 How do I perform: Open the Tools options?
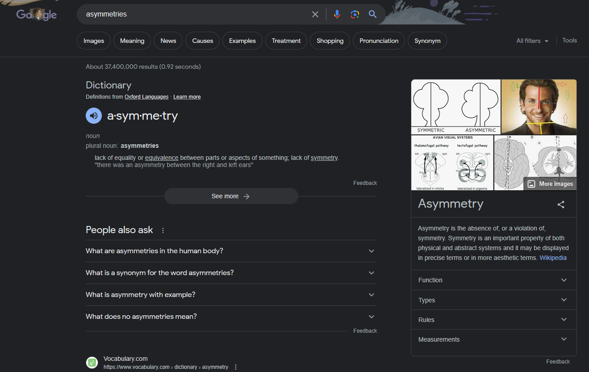click(569, 40)
